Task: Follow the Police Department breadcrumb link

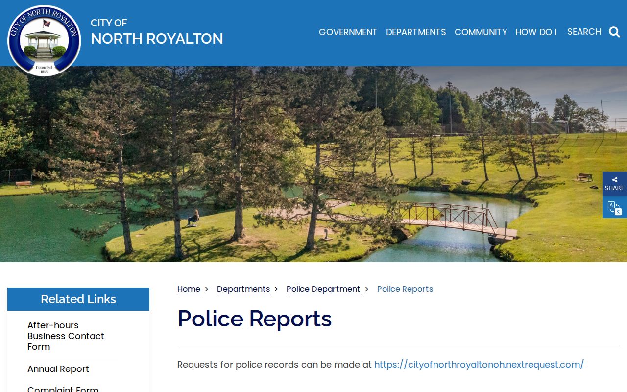Action: [323, 289]
